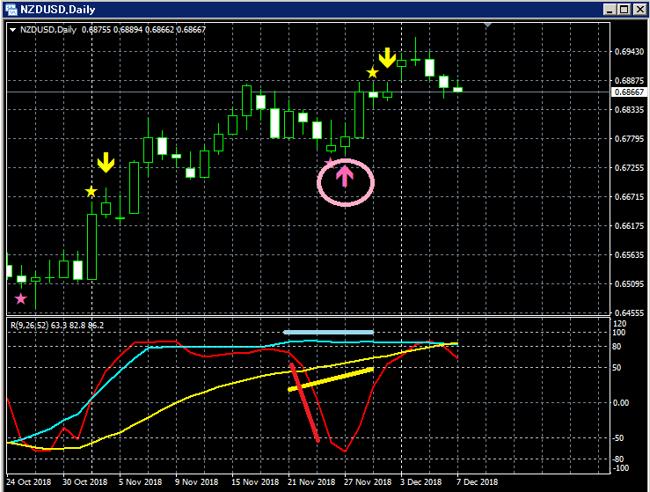Minimize the NZDUSD,Daily chart window

610,9
